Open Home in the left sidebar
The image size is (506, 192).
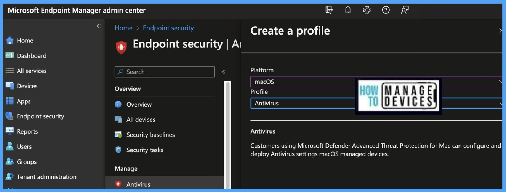(25, 41)
